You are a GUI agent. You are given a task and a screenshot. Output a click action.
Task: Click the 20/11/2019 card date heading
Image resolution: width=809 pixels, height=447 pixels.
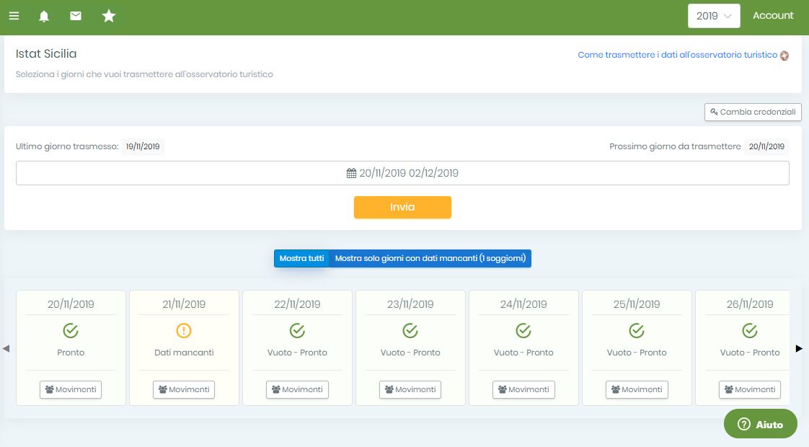[71, 304]
